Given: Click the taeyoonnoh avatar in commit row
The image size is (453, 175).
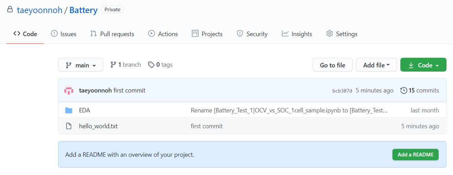Looking at the screenshot, I should coord(69,90).
